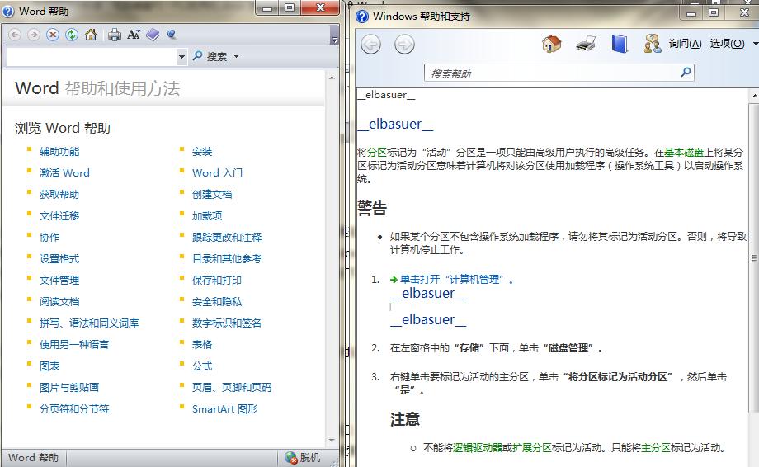Open the 阅读文档 topic
759x467 pixels.
point(59,301)
